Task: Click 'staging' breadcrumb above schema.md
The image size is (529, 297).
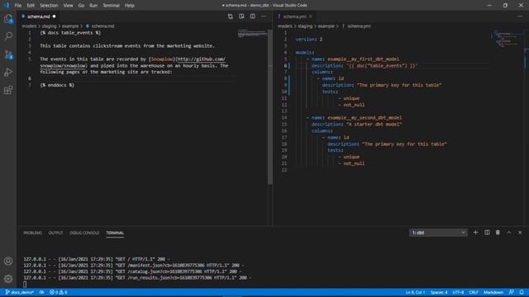Action: pyautogui.click(x=49, y=26)
